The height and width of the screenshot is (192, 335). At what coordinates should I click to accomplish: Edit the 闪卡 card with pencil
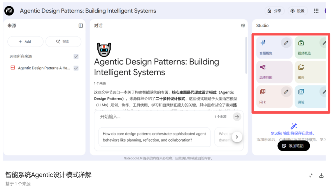click(x=286, y=92)
